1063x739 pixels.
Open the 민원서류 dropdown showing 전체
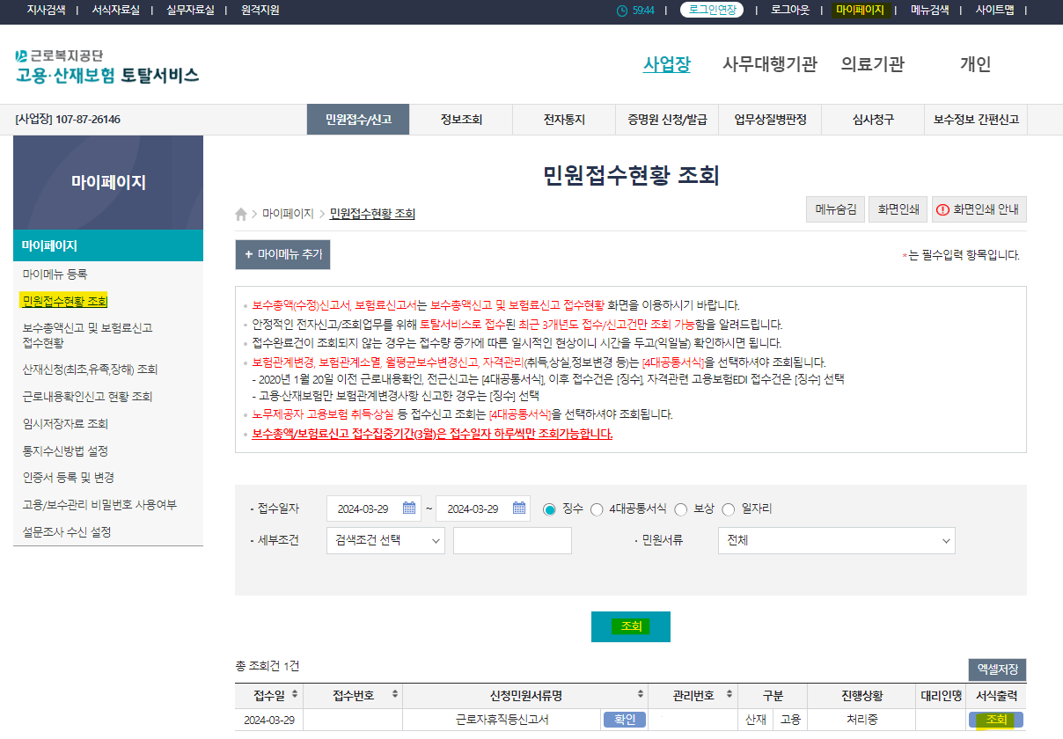(x=836, y=540)
